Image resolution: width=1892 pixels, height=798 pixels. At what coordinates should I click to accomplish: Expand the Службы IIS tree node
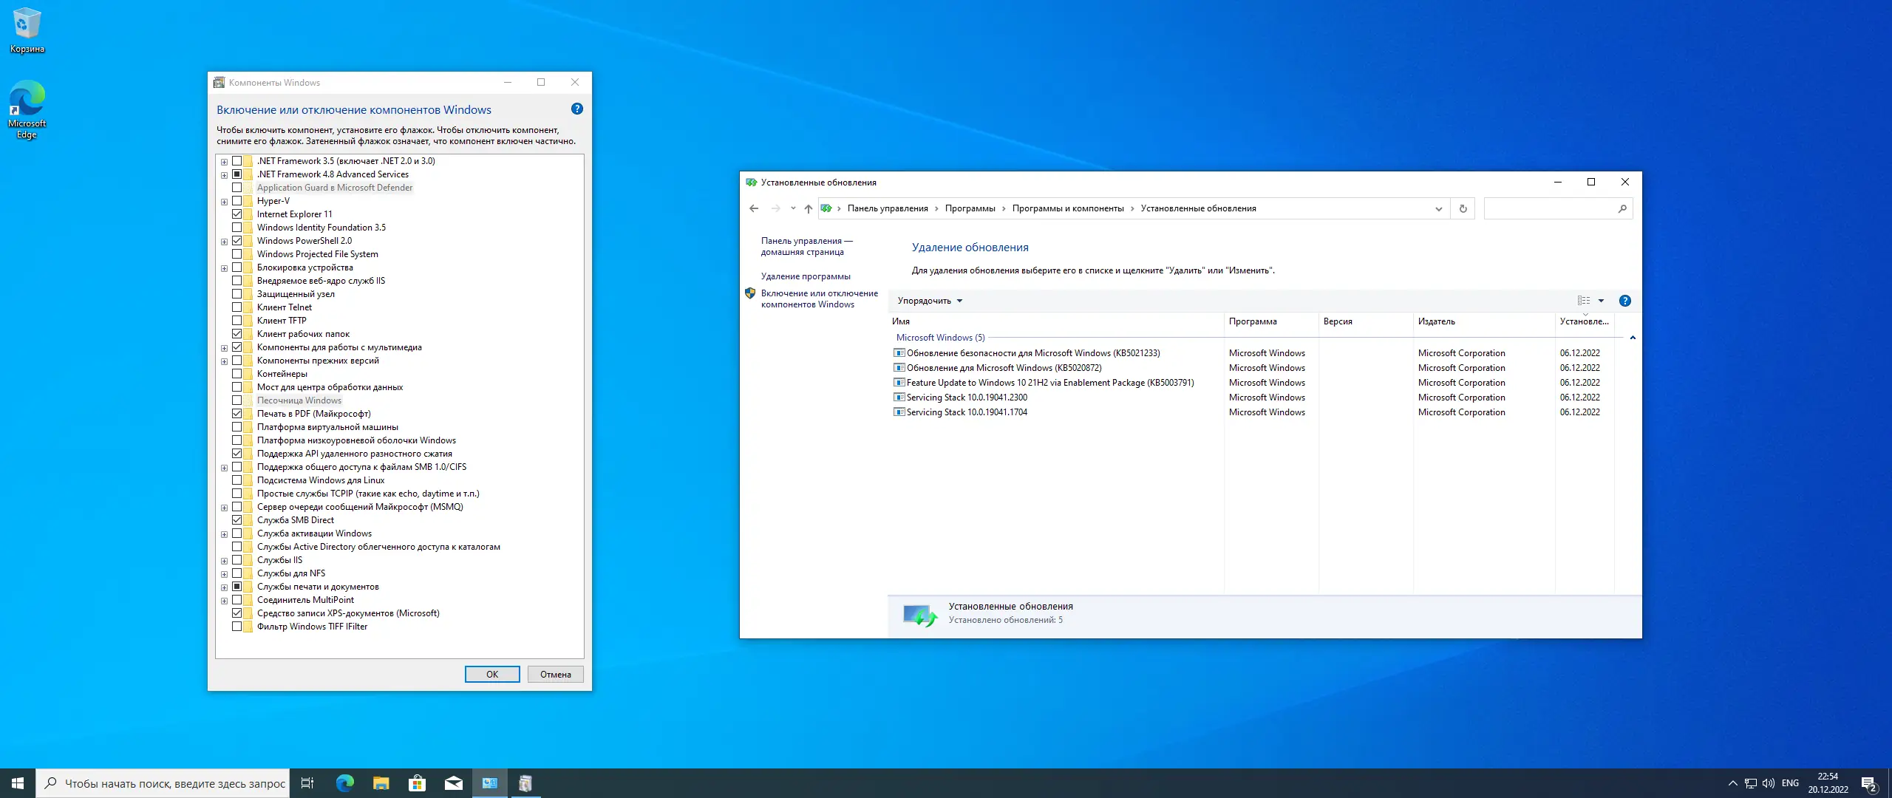click(224, 560)
